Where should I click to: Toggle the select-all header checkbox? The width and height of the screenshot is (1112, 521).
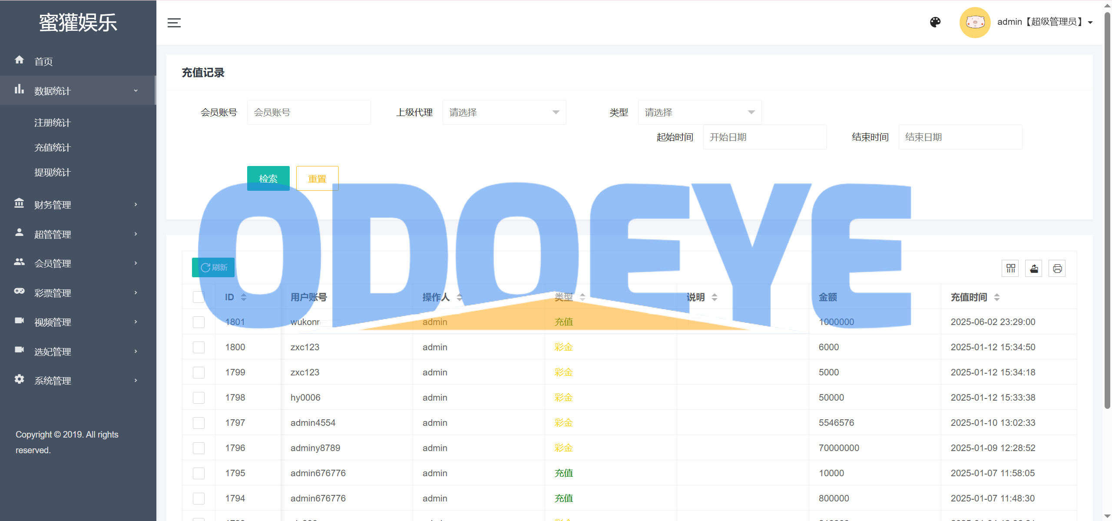pos(199,297)
